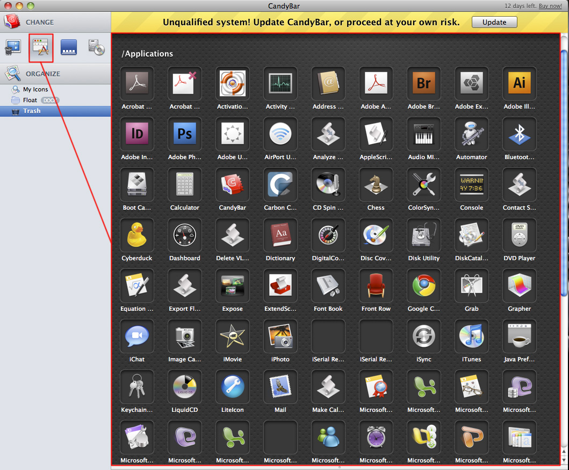Select the DigitalColor Meter icon
Viewport: 569px width, 470px height.
(328, 234)
